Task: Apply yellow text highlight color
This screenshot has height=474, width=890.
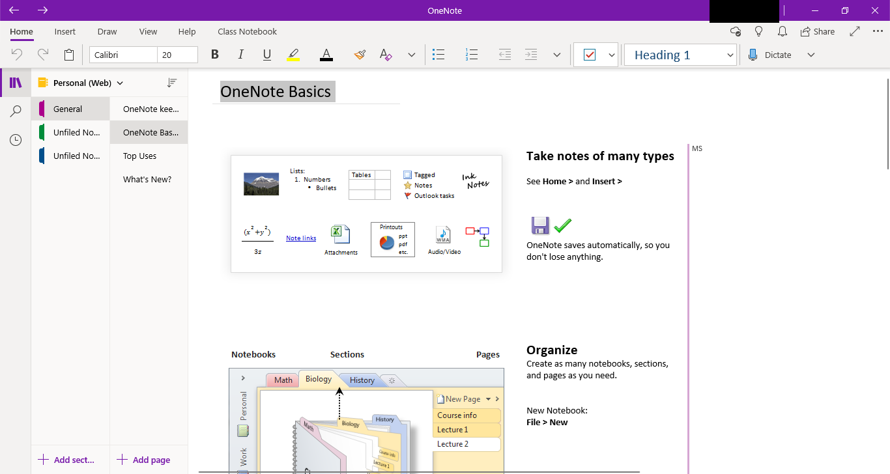Action: pyautogui.click(x=293, y=55)
